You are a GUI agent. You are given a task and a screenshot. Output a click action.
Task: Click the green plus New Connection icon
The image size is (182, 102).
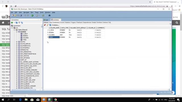coord(12,23)
